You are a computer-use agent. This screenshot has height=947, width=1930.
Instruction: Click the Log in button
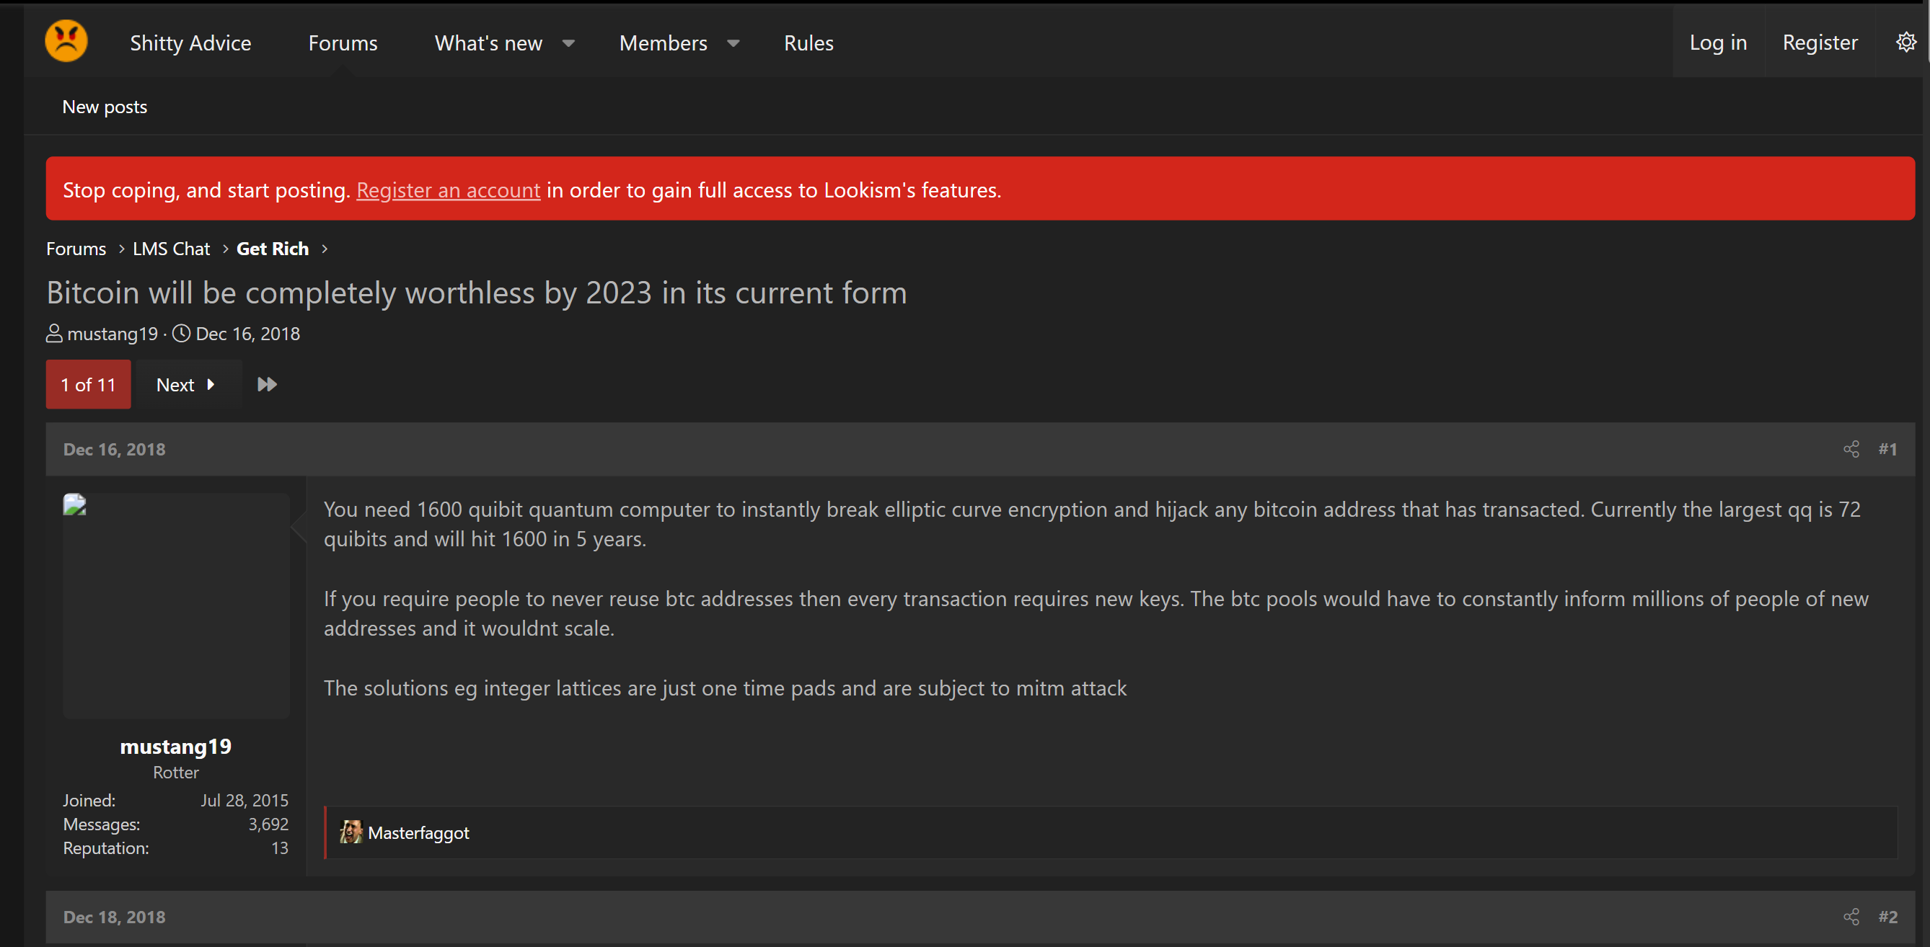click(1718, 43)
